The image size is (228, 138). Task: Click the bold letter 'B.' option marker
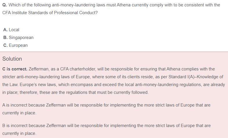tap(6, 38)
